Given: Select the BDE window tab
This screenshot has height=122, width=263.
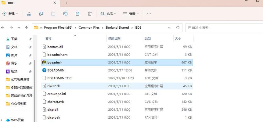Looking at the screenshot, I should pos(30,3).
